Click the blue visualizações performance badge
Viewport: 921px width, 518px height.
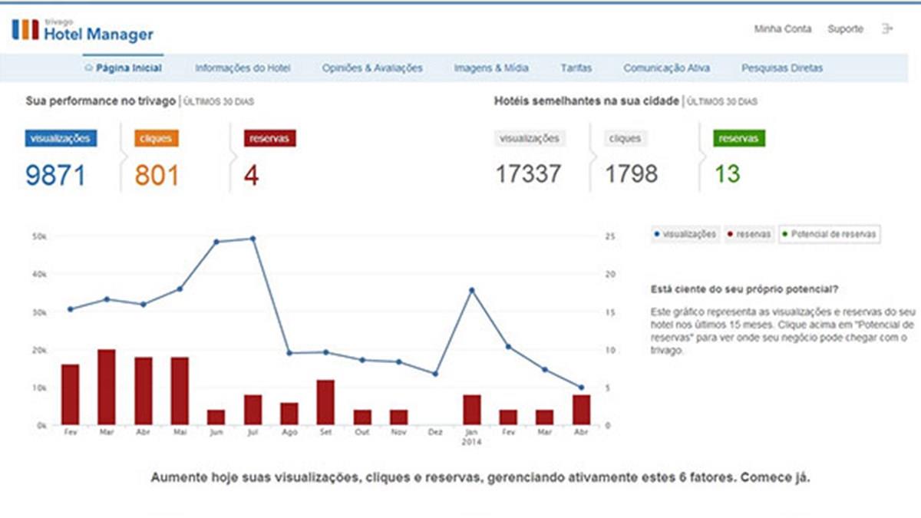click(x=61, y=139)
